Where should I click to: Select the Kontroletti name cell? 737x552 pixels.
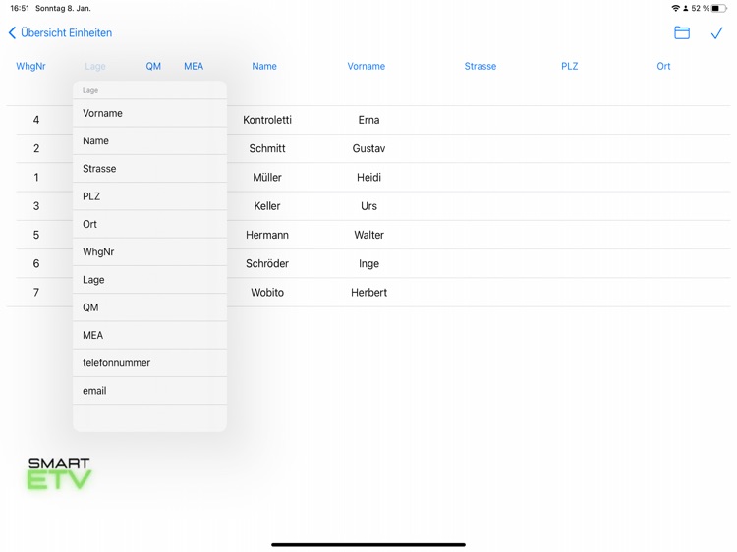267,120
